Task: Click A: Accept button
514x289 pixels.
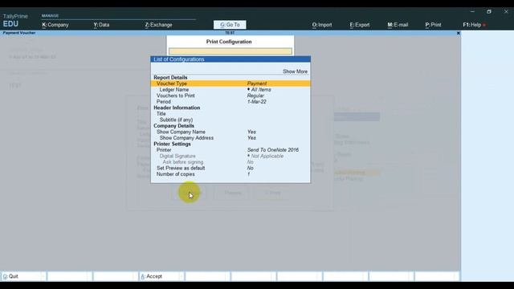Action: point(161,276)
